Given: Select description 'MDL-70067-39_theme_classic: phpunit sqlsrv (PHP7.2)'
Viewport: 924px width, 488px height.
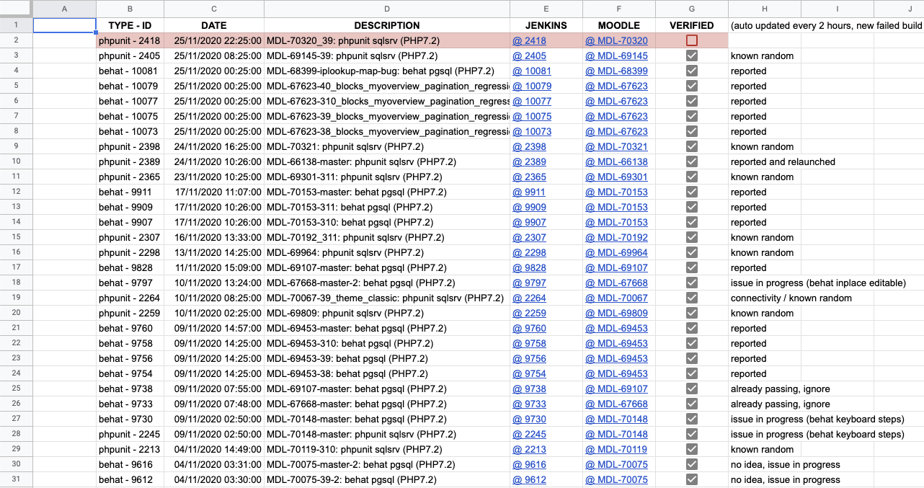Looking at the screenshot, I should tap(387, 298).
